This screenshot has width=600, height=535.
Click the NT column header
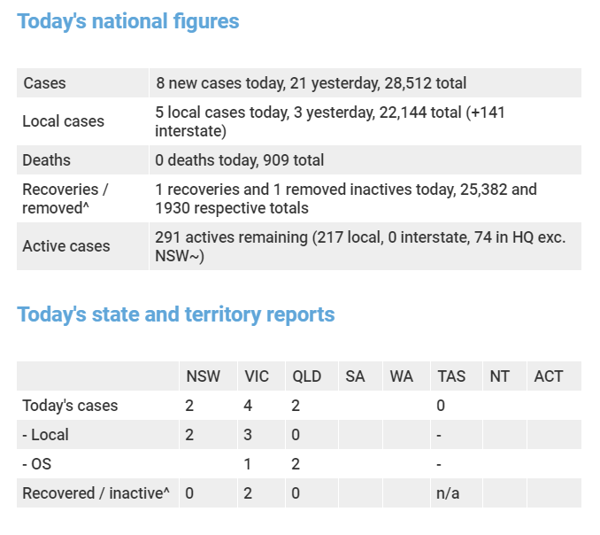pyautogui.click(x=500, y=376)
